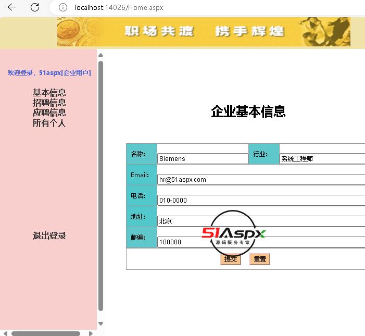This screenshot has height=336, width=365.
Task: Click the horizontal scrollbar right arrow
Action: tap(91, 333)
